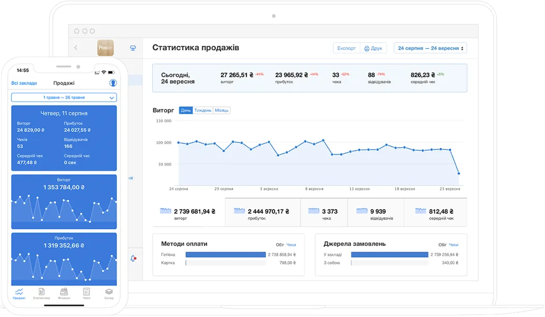Click the Друк print button

373,48
